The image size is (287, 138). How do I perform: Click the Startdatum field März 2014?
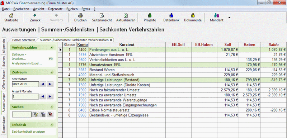25,84
